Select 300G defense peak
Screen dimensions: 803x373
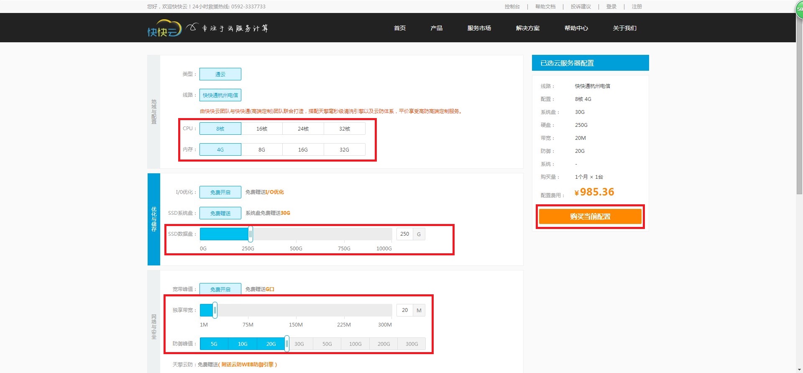(412, 344)
